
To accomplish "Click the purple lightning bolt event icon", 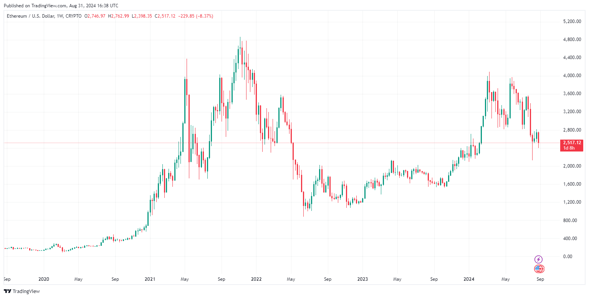I will pos(539,260).
